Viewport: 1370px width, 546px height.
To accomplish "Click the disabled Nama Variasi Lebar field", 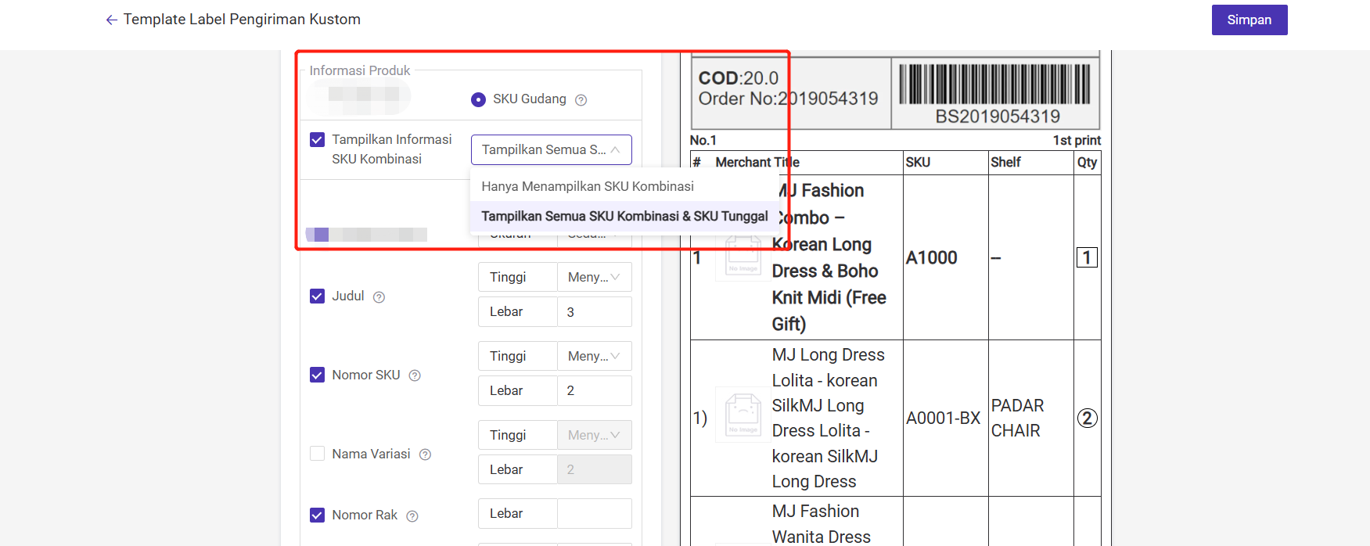I will click(x=594, y=470).
